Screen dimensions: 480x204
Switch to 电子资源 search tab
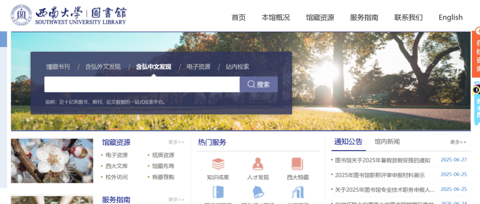click(198, 67)
